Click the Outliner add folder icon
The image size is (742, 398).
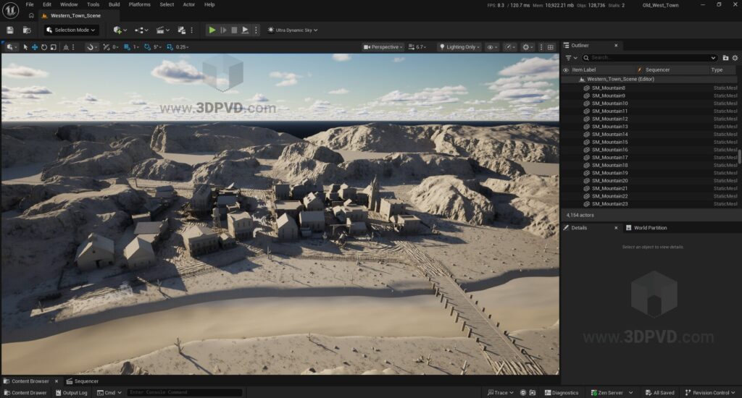(725, 57)
